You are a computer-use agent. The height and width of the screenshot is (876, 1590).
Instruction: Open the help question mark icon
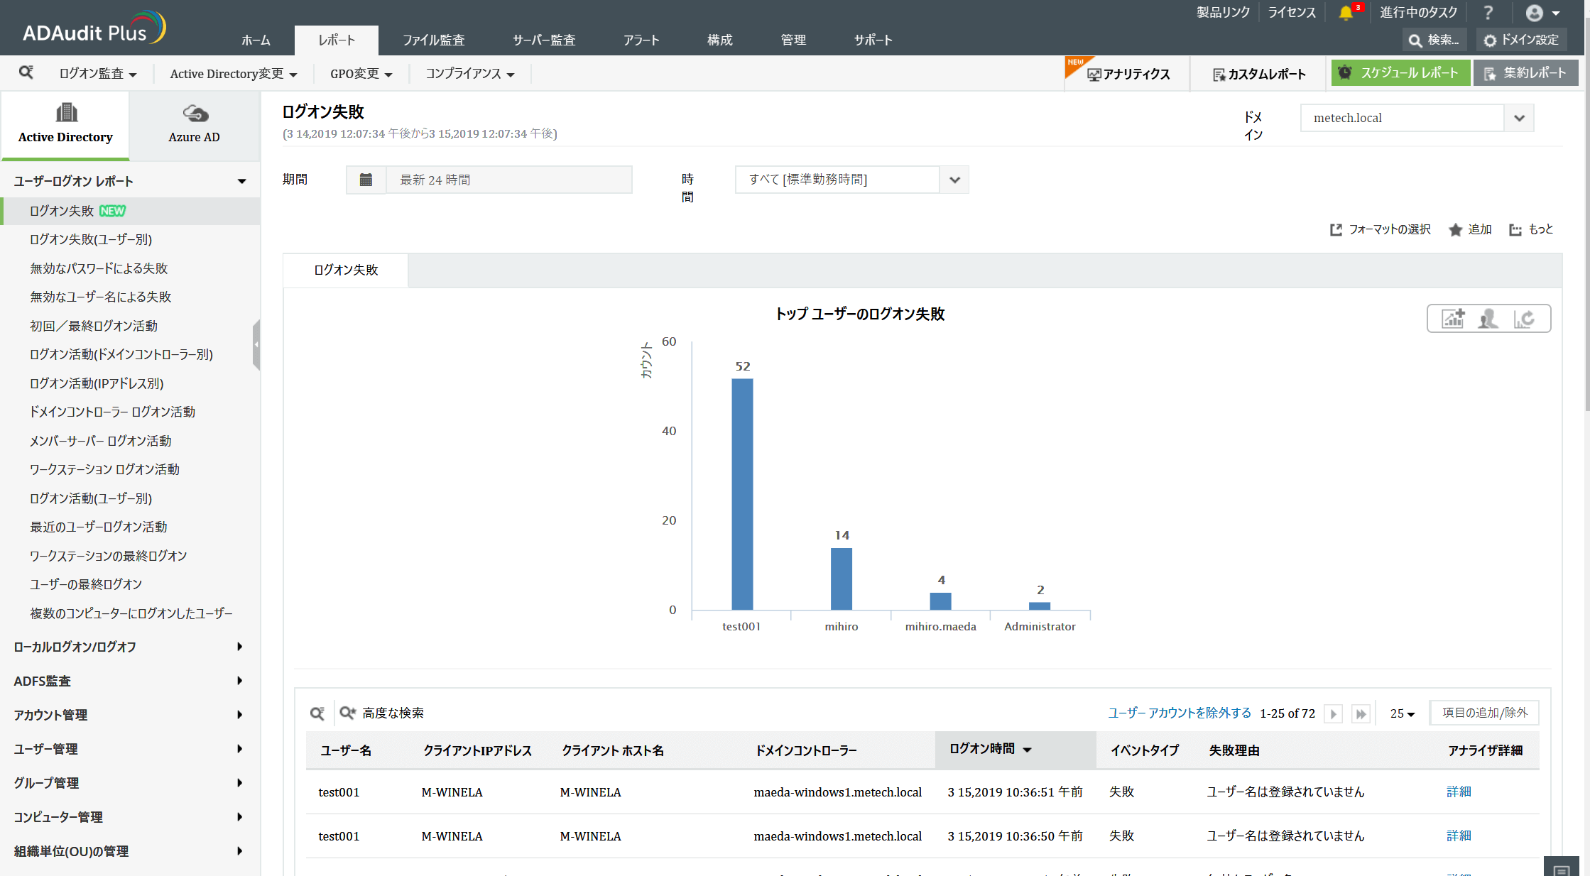[x=1488, y=13]
